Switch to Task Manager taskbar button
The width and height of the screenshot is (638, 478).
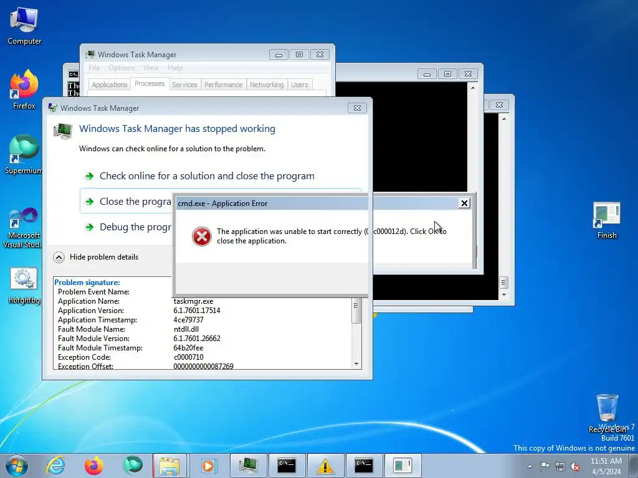tap(248, 466)
